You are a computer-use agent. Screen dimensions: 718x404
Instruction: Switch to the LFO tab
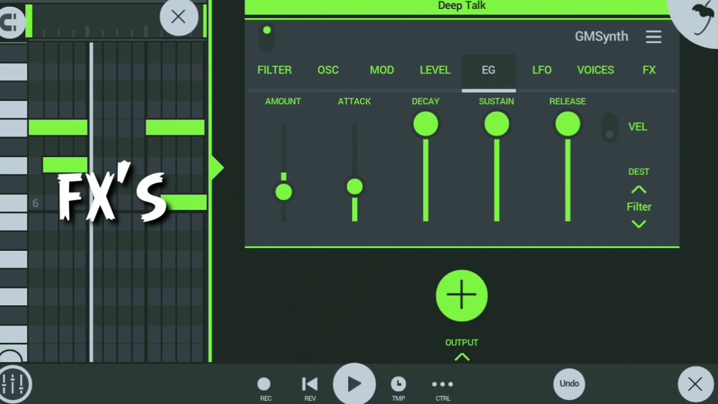click(542, 70)
